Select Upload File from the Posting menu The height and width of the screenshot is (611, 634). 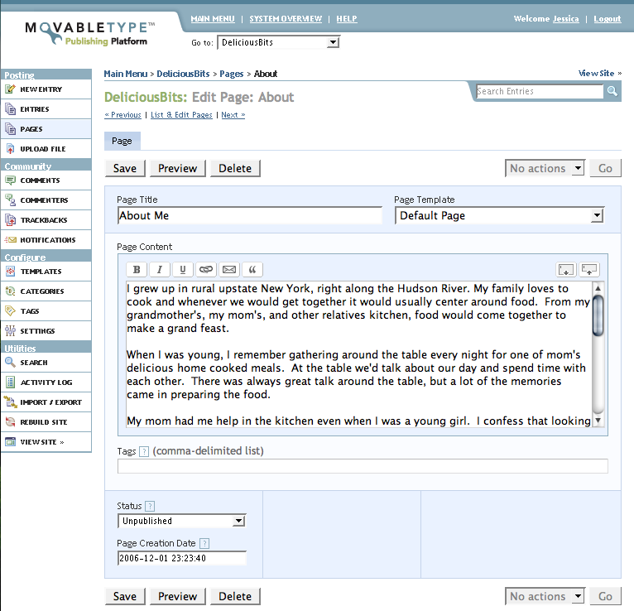point(42,149)
